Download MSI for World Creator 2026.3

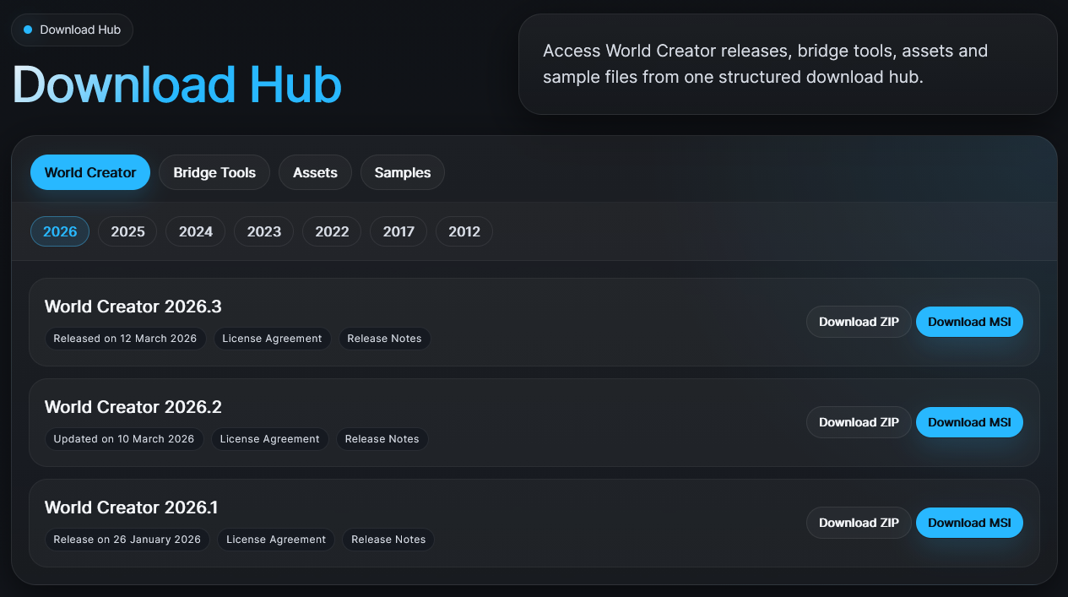click(x=969, y=322)
